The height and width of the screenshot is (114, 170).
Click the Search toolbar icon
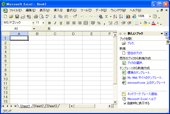tap(29, 17)
